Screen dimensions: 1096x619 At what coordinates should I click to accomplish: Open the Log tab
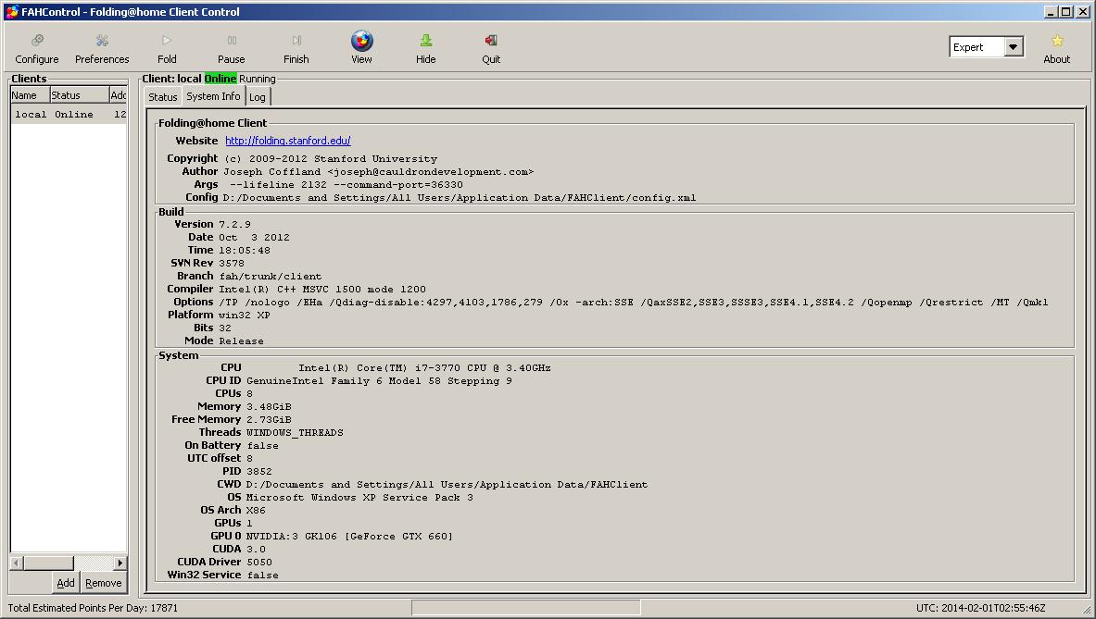(258, 97)
